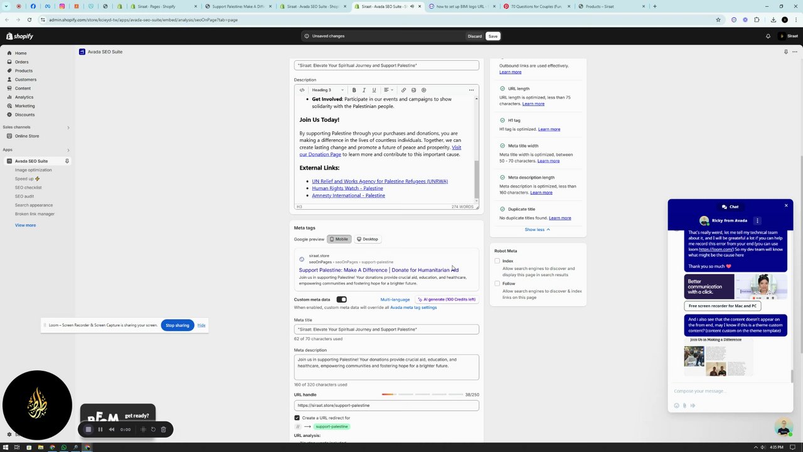The width and height of the screenshot is (803, 452).
Task: Apply italic formatting in description editor
Action: tap(364, 90)
